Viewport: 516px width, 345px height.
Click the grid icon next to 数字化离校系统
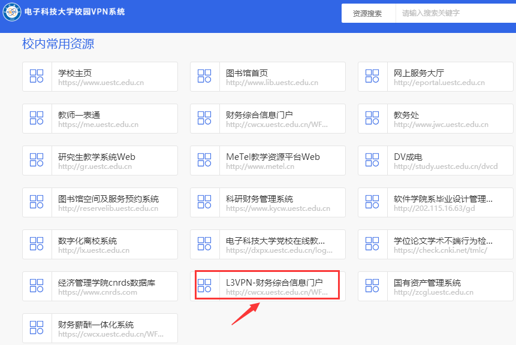click(36, 244)
